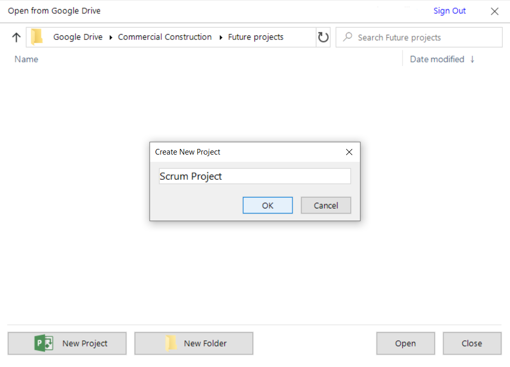510x367 pixels.
Task: Sort by Name column header
Action: (x=26, y=59)
